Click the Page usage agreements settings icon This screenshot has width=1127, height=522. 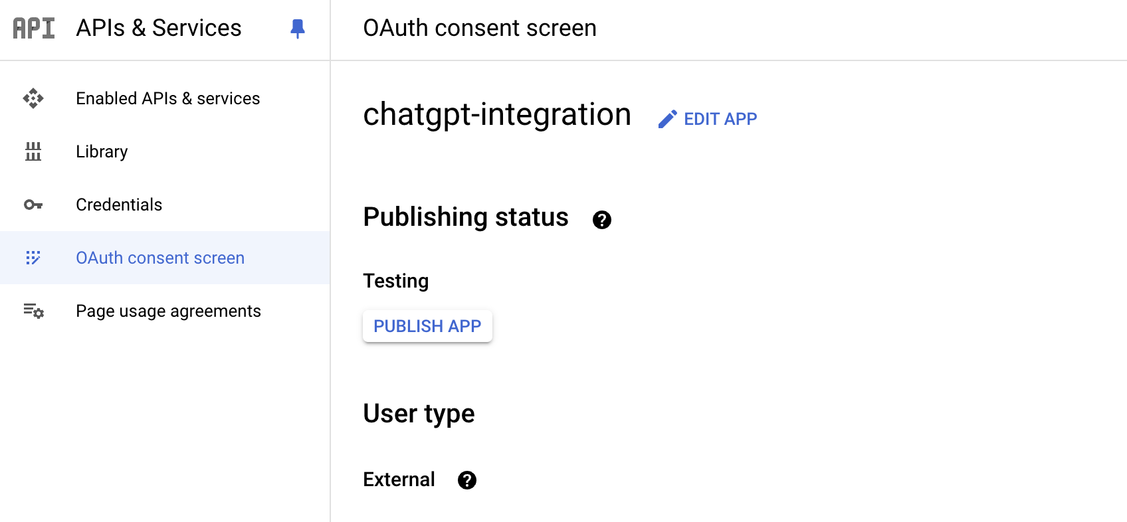point(33,311)
